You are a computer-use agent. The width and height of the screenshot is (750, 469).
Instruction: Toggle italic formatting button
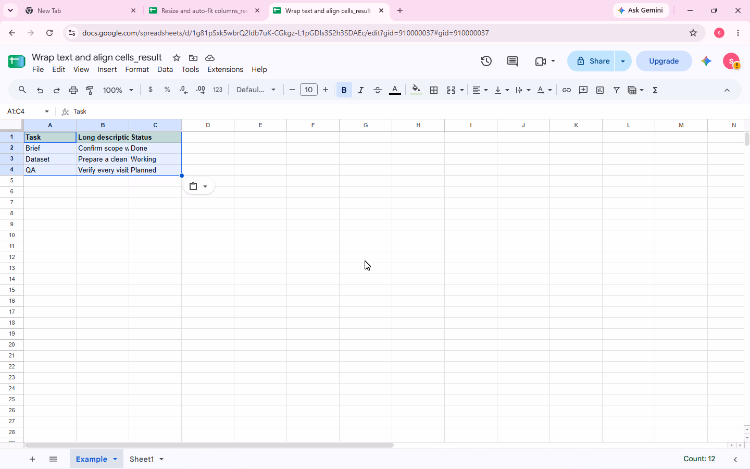pyautogui.click(x=361, y=90)
